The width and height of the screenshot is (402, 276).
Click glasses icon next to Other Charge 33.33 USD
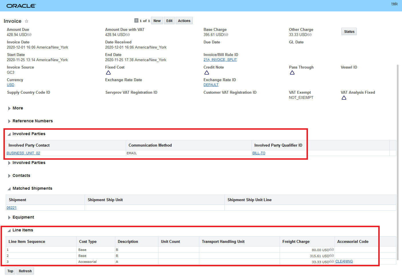coord(310,35)
